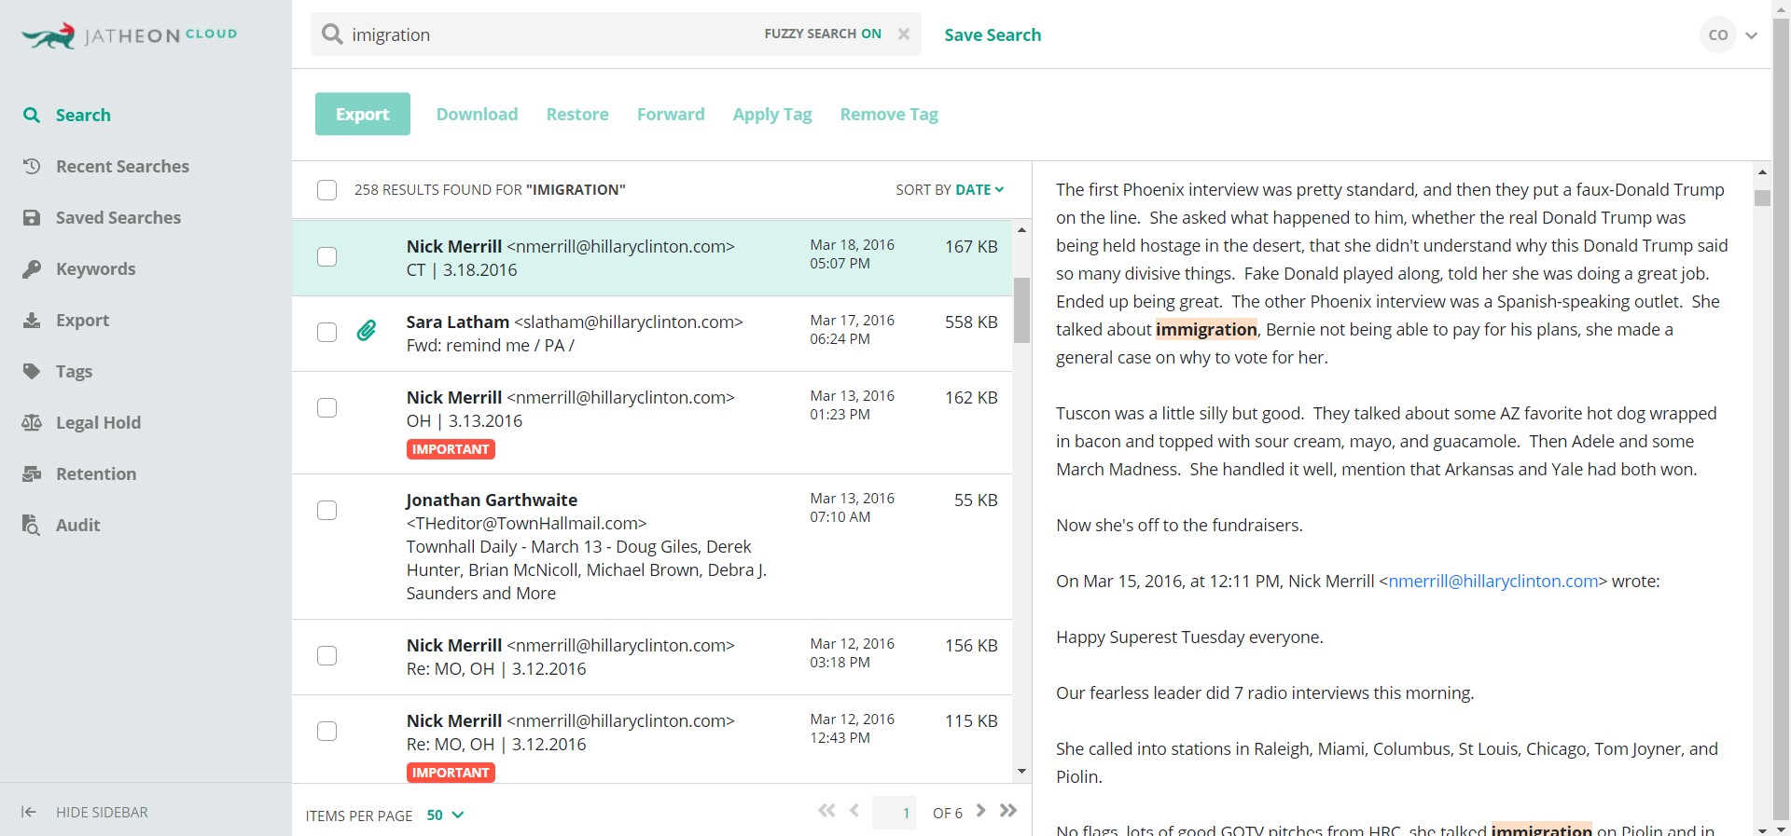This screenshot has width=1791, height=836.
Task: Open Re: MO, OH email sent at 03:18 PM
Action: (652, 657)
